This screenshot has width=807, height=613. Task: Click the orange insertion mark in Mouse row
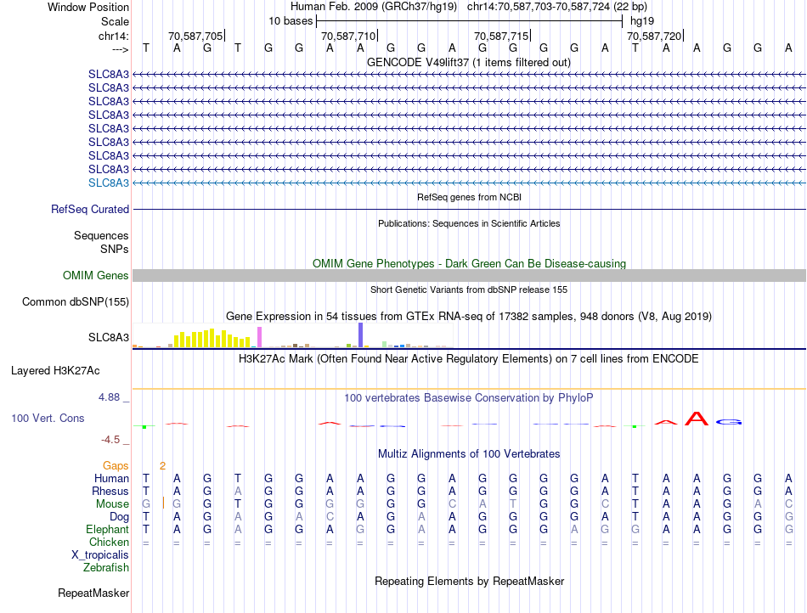[x=163, y=503]
